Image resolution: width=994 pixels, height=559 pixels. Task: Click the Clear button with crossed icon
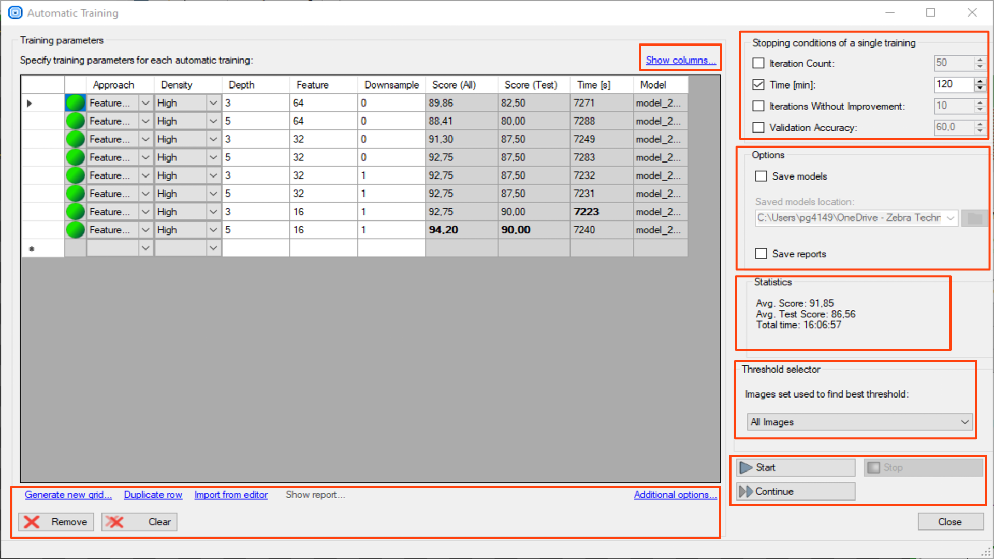tap(139, 522)
